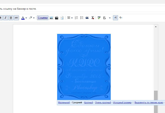This screenshot has height=113, width=165.
Task: Click the Б input language button
Action: (x=104, y=18)
